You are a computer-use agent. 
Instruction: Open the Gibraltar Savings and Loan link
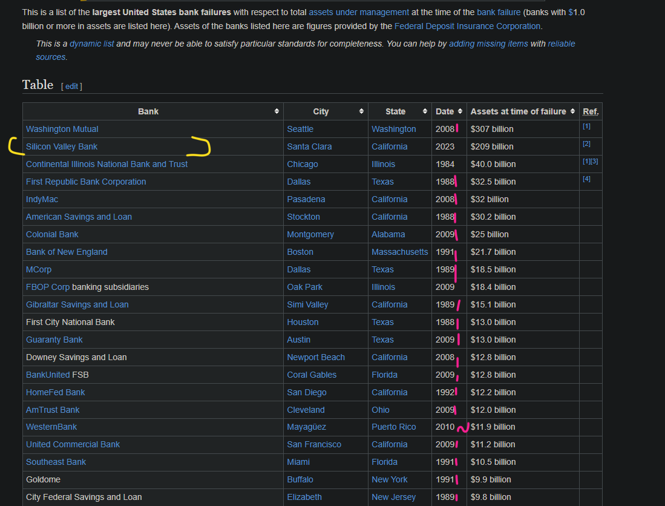(77, 304)
